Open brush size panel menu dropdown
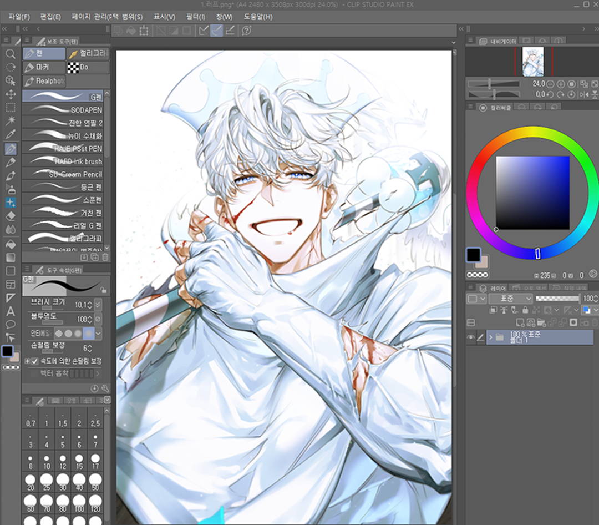The image size is (599, 525). pos(108,400)
